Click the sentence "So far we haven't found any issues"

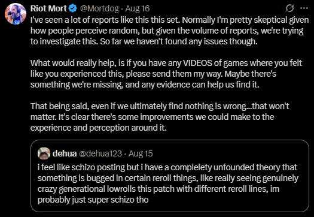pos(178,41)
